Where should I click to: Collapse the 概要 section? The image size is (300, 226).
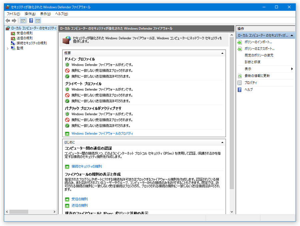click(x=222, y=53)
